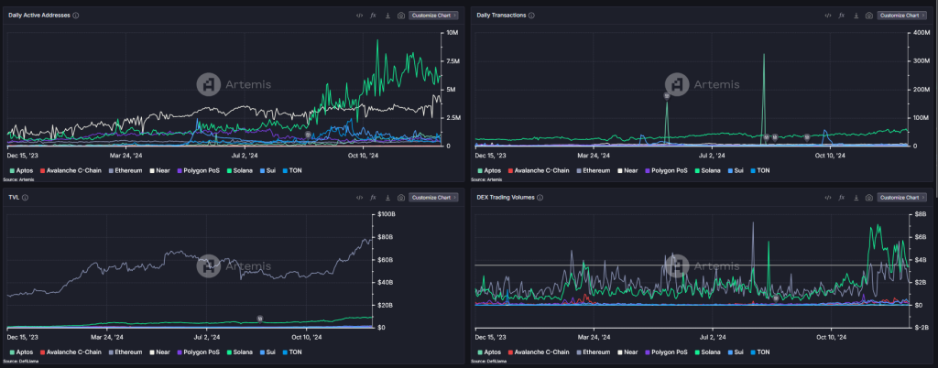Viewport: 938px width, 368px height.
Task: Open info tooltip beside Daily Transactions title
Action: (532, 16)
